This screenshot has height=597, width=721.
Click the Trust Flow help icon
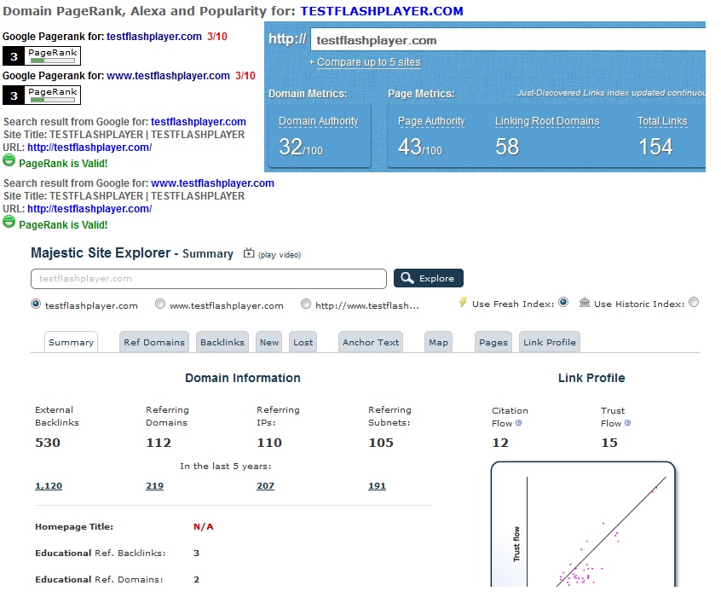627,422
